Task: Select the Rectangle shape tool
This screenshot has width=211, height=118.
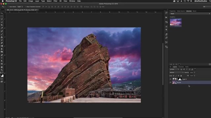Action: 2,64
